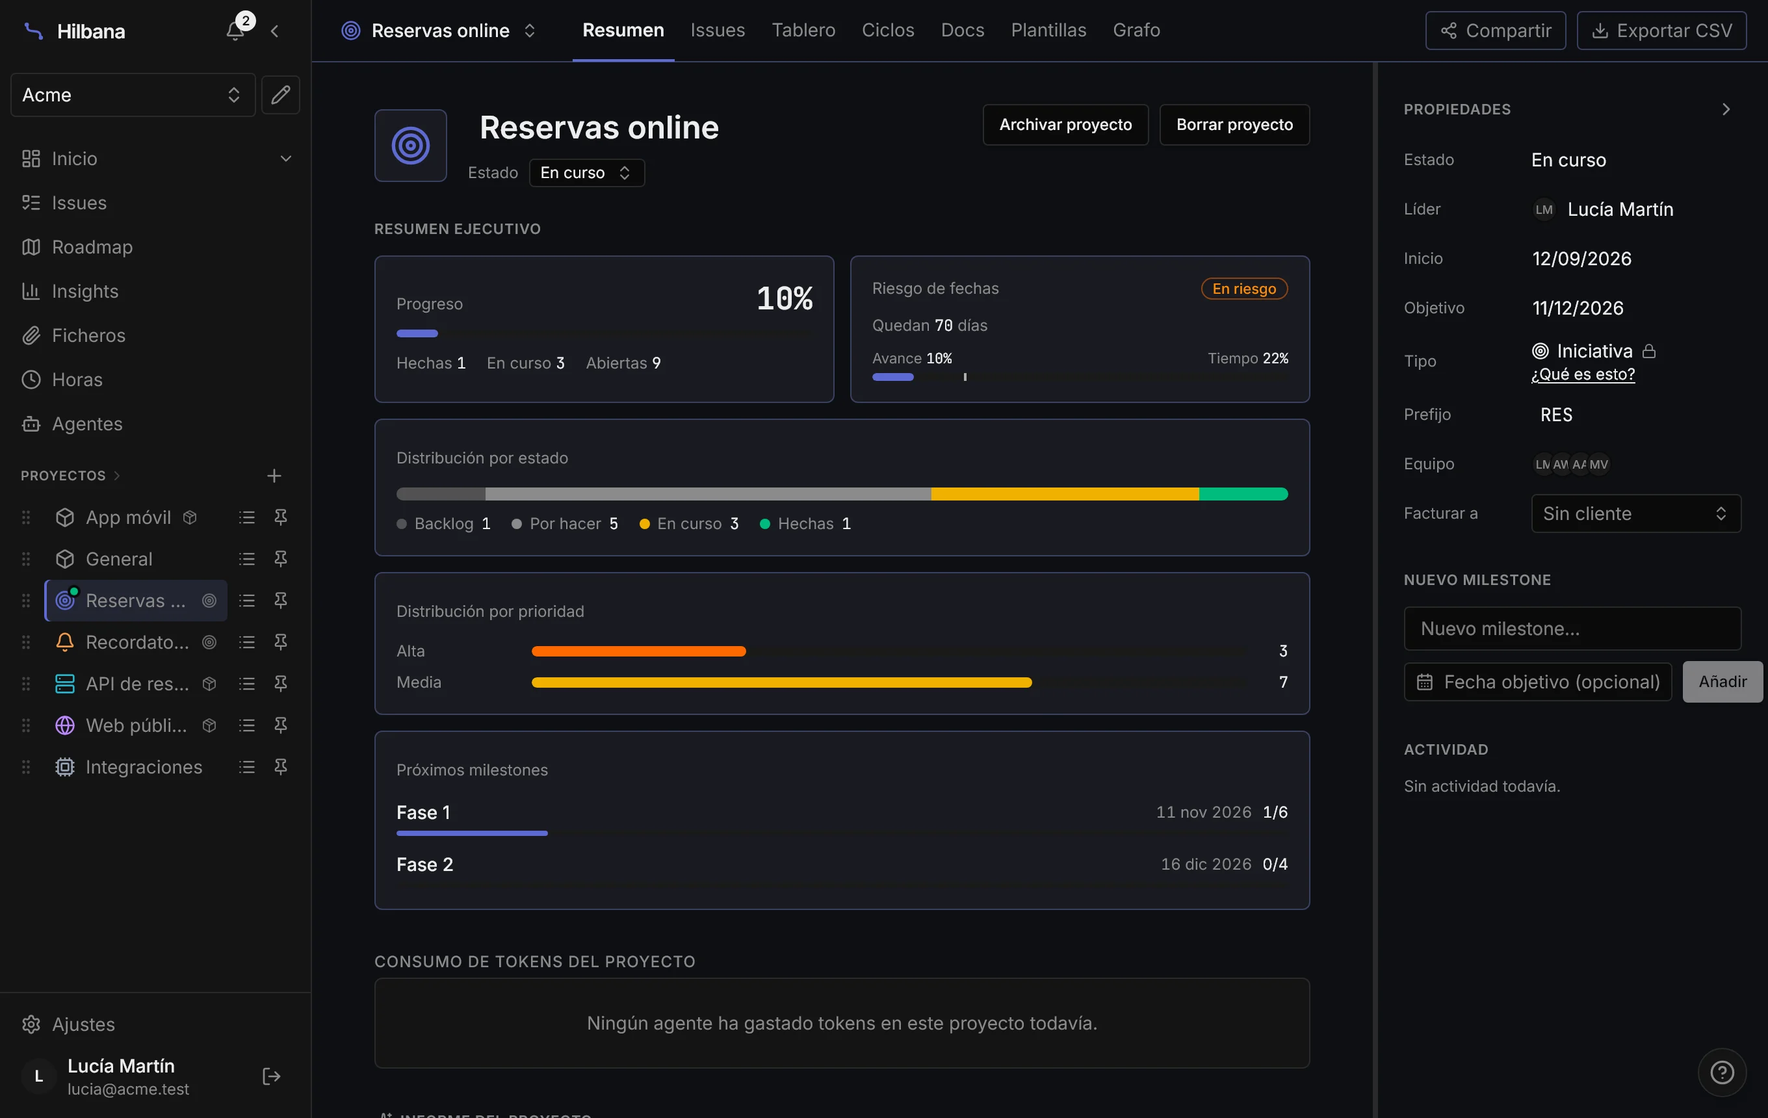Screen dimensions: 1768x1118
Task: Open the Facturar a Sin cliente dropdown
Action: pos(1635,513)
